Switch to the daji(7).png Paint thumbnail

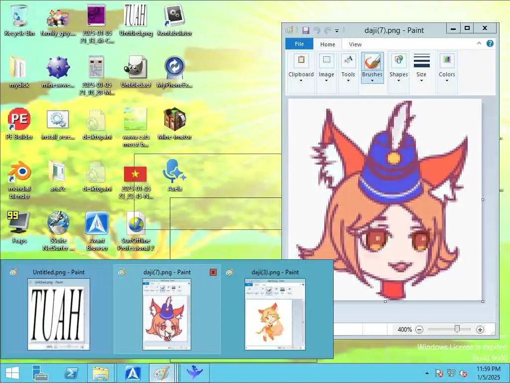tap(167, 314)
